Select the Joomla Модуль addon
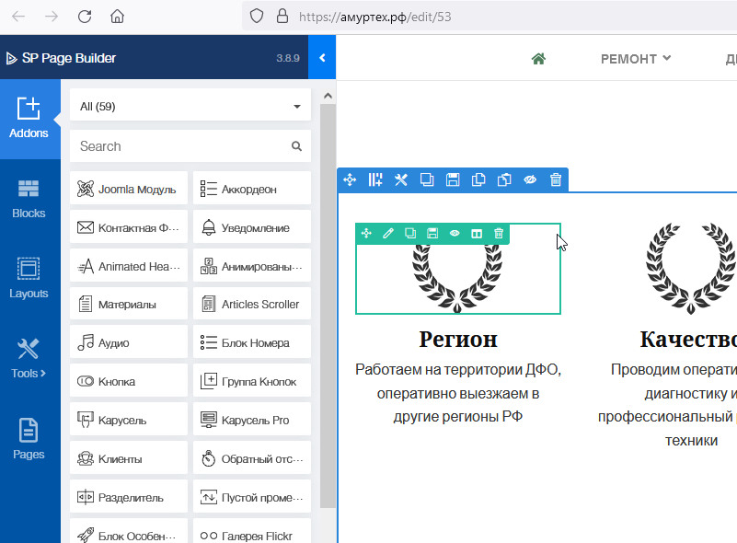 point(129,189)
